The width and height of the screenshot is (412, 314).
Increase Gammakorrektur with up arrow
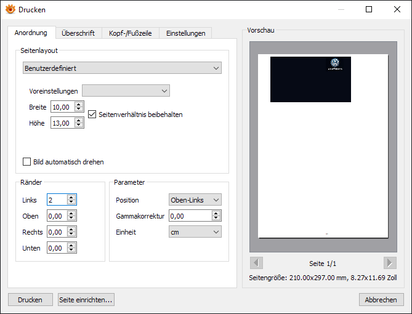(x=216, y=214)
